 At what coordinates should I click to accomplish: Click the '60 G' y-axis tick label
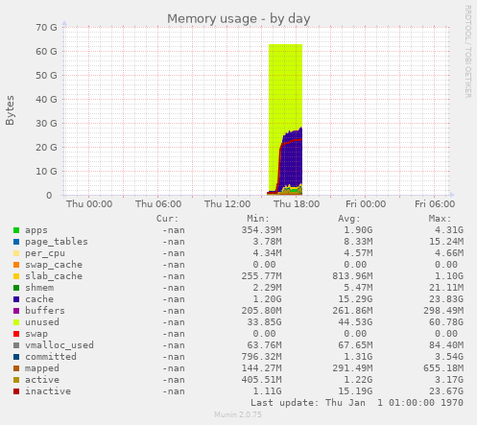pos(46,52)
